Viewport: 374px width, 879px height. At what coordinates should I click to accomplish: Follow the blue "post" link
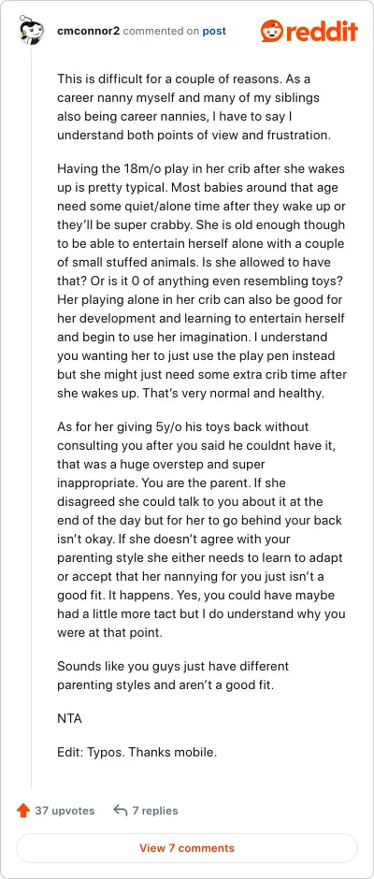[214, 31]
